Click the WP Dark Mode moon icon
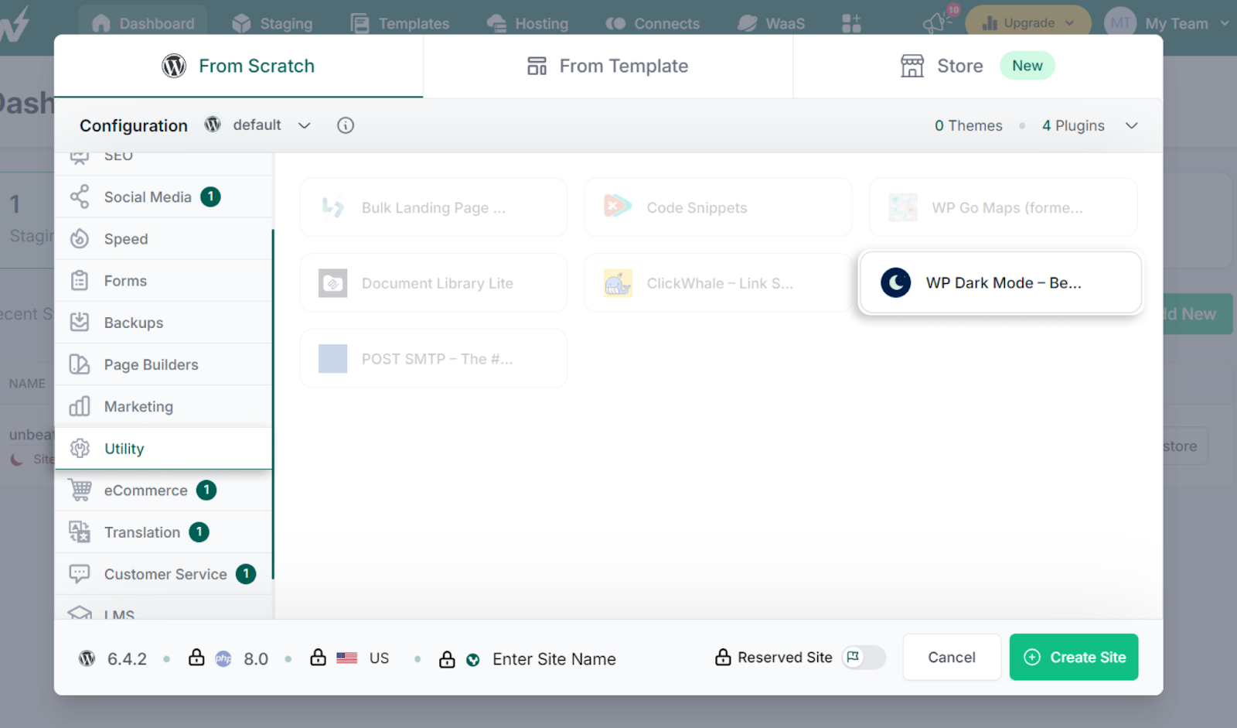The height and width of the screenshot is (728, 1237). (x=895, y=282)
